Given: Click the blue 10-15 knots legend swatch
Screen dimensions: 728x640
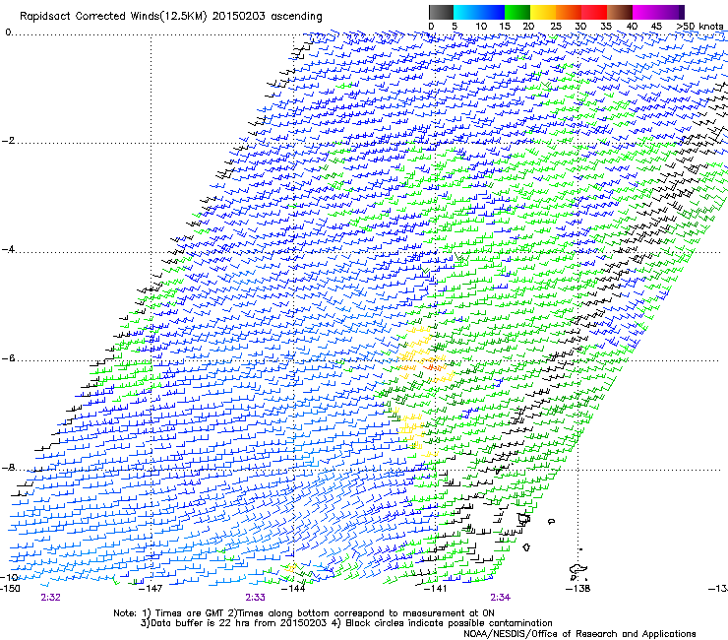Looking at the screenshot, I should (x=492, y=12).
